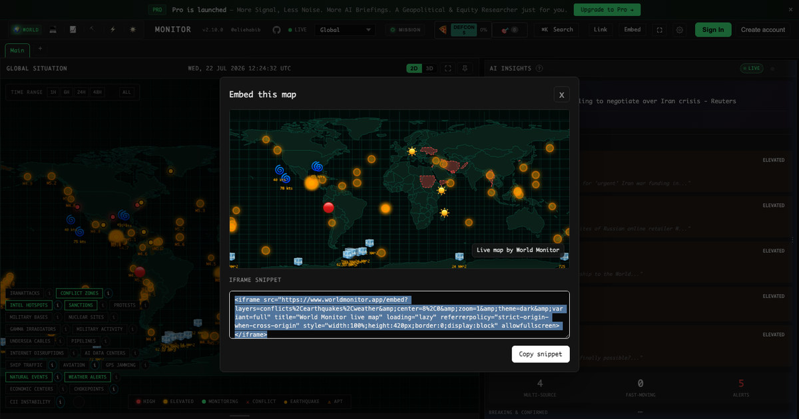
Task: Open info icon beside Natural Events
Action: click(57, 377)
